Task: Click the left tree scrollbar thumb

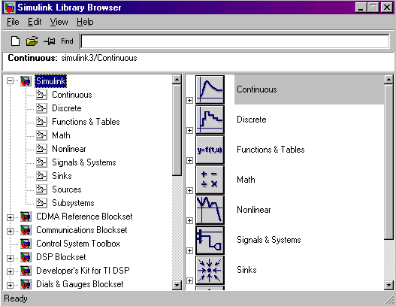Action: (x=177, y=130)
